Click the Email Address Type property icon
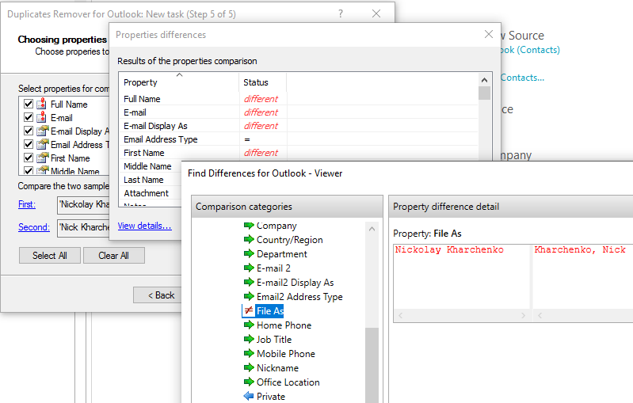The height and width of the screenshot is (403, 633). pos(42,144)
